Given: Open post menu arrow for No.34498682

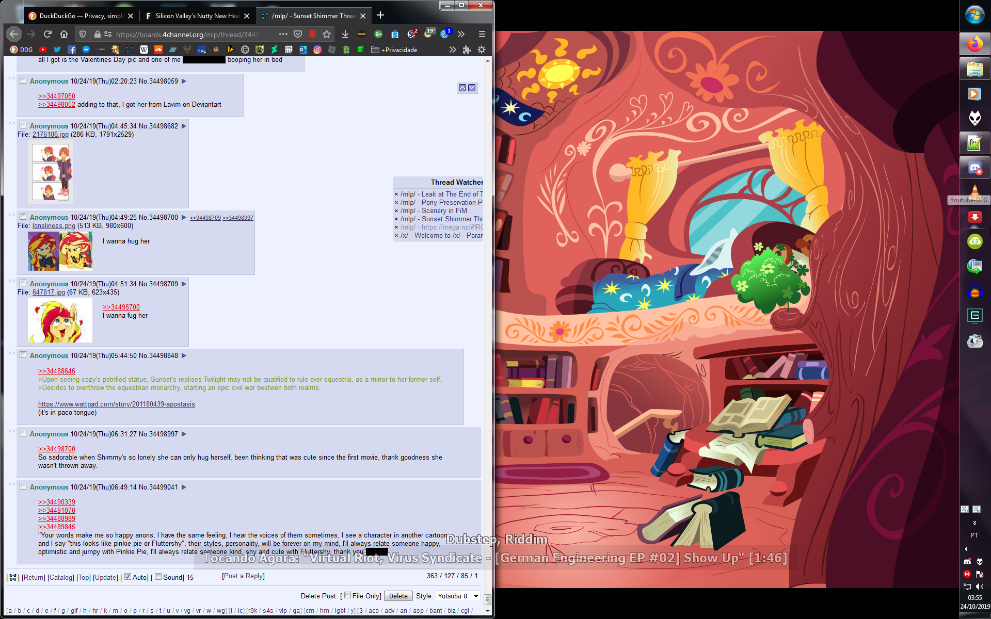Looking at the screenshot, I should coord(184,126).
